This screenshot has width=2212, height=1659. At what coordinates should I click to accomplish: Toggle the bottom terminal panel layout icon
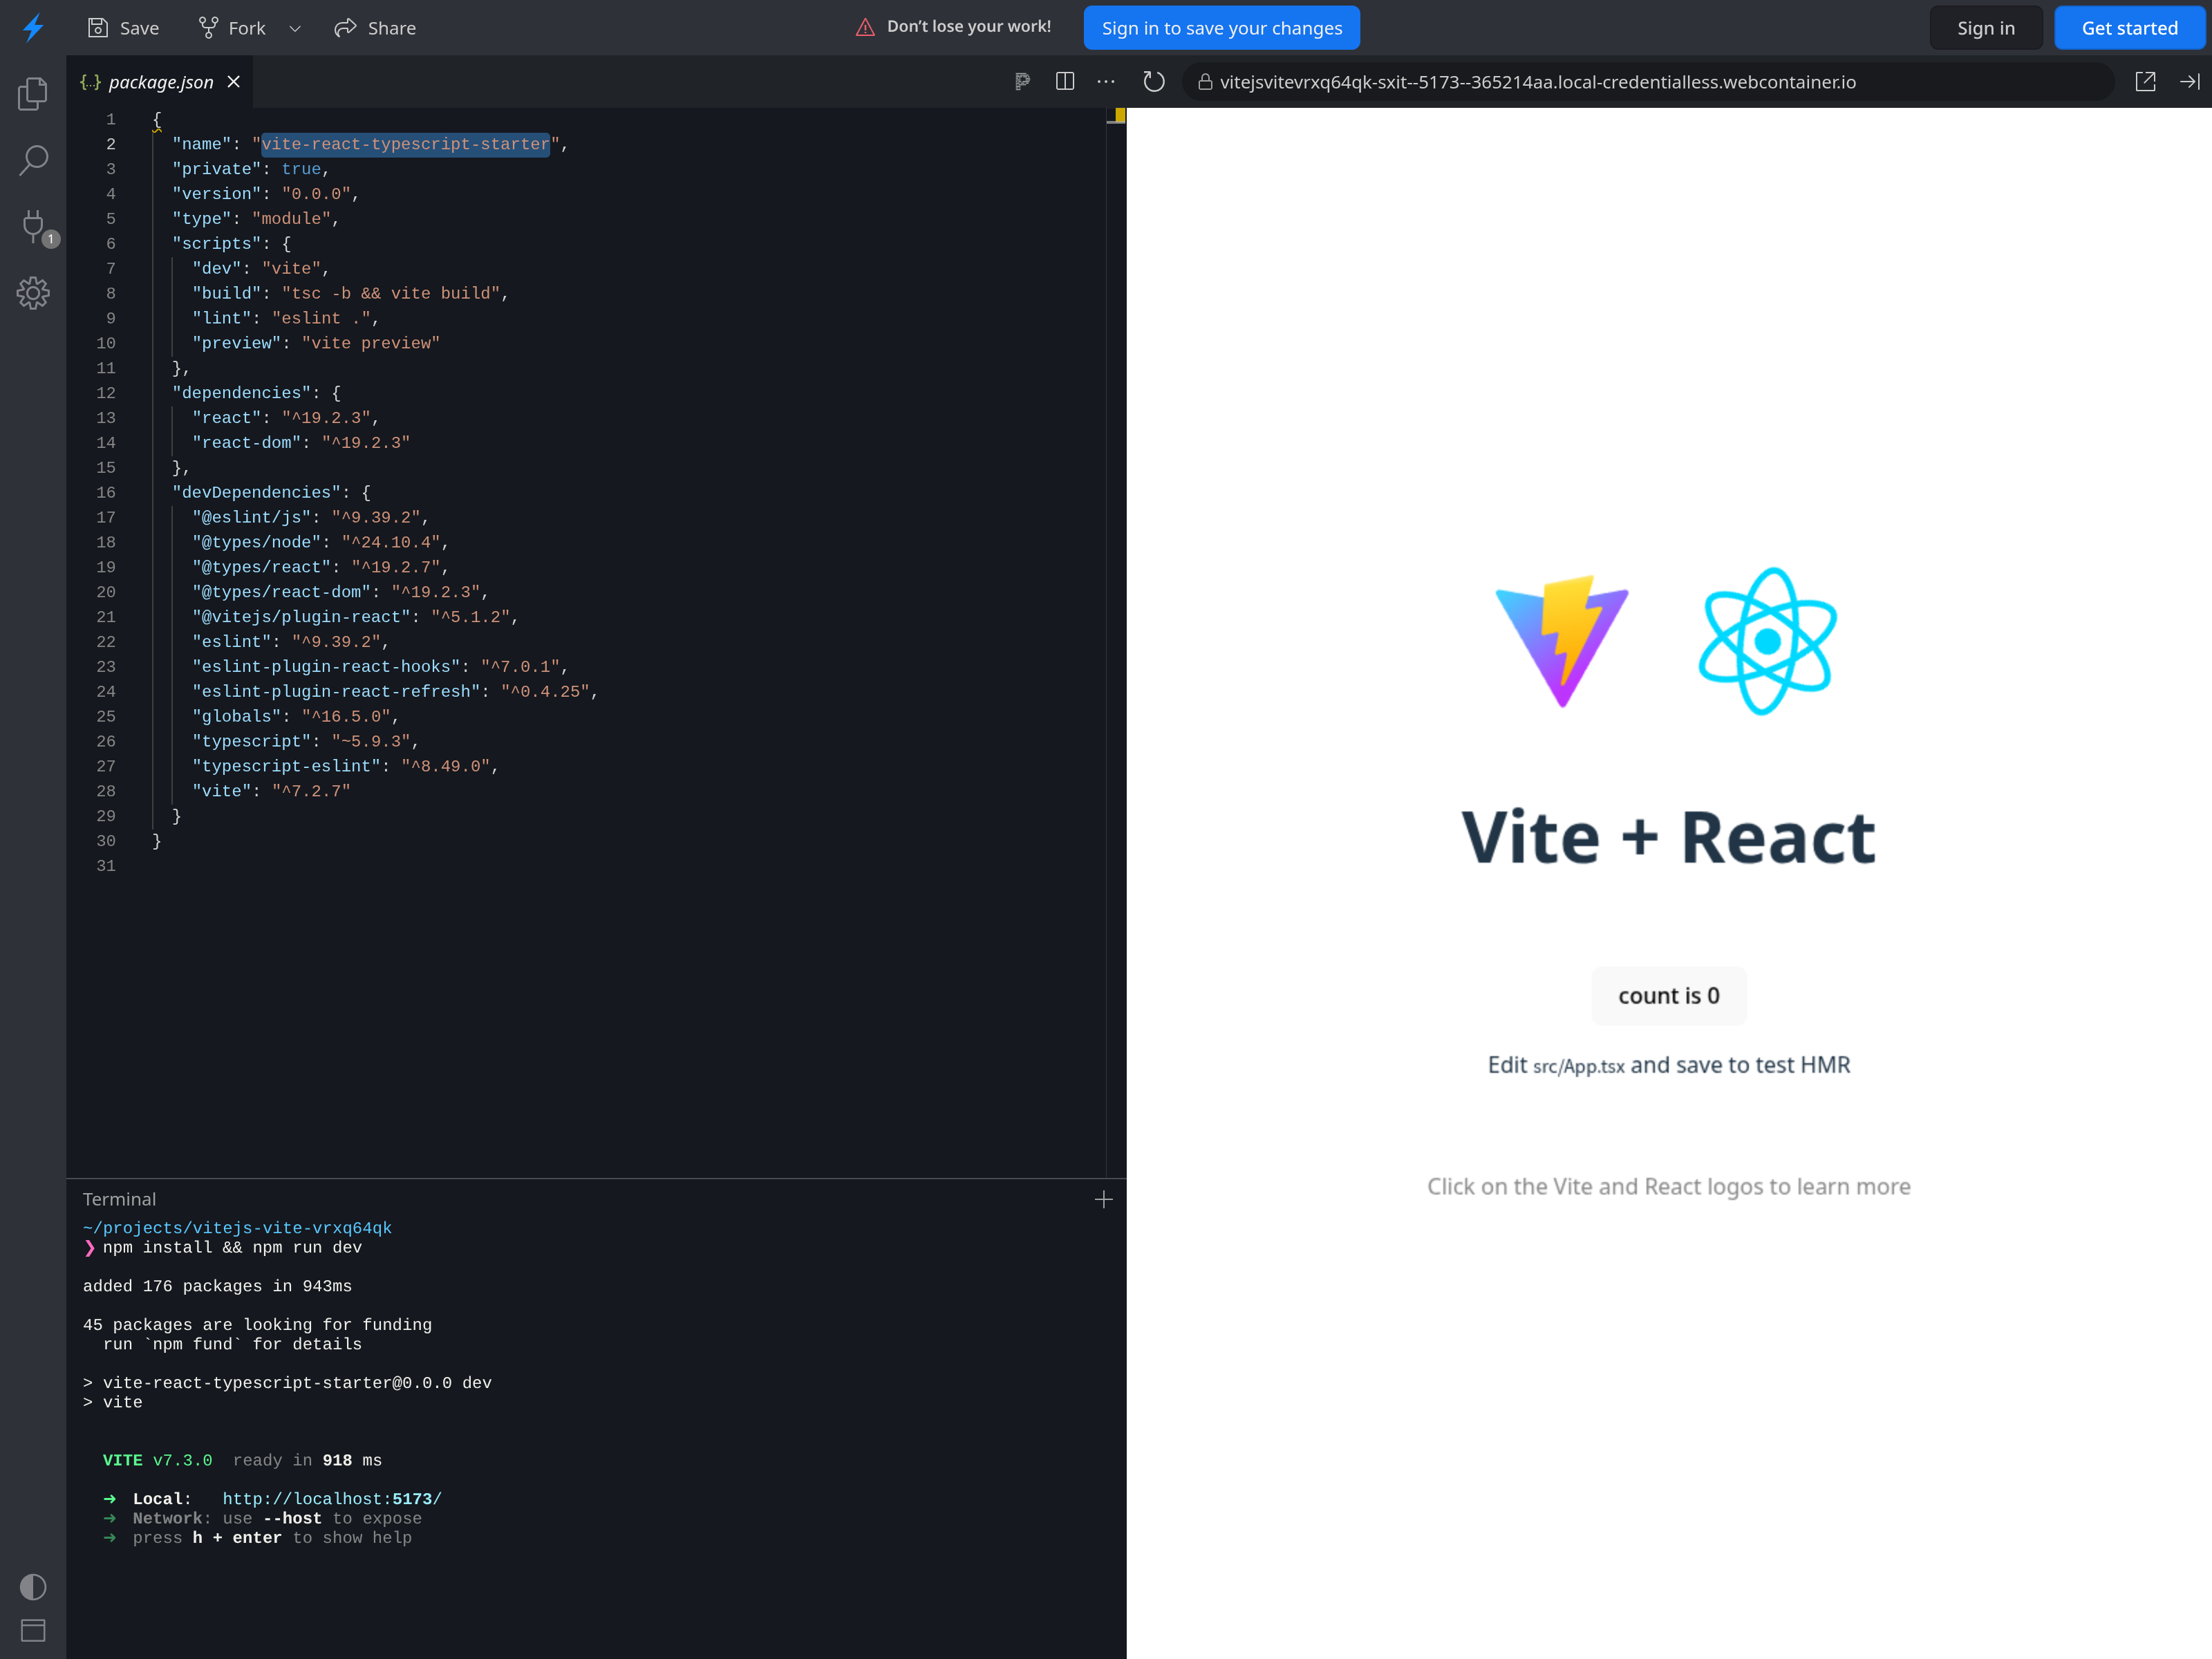pos(33,1631)
